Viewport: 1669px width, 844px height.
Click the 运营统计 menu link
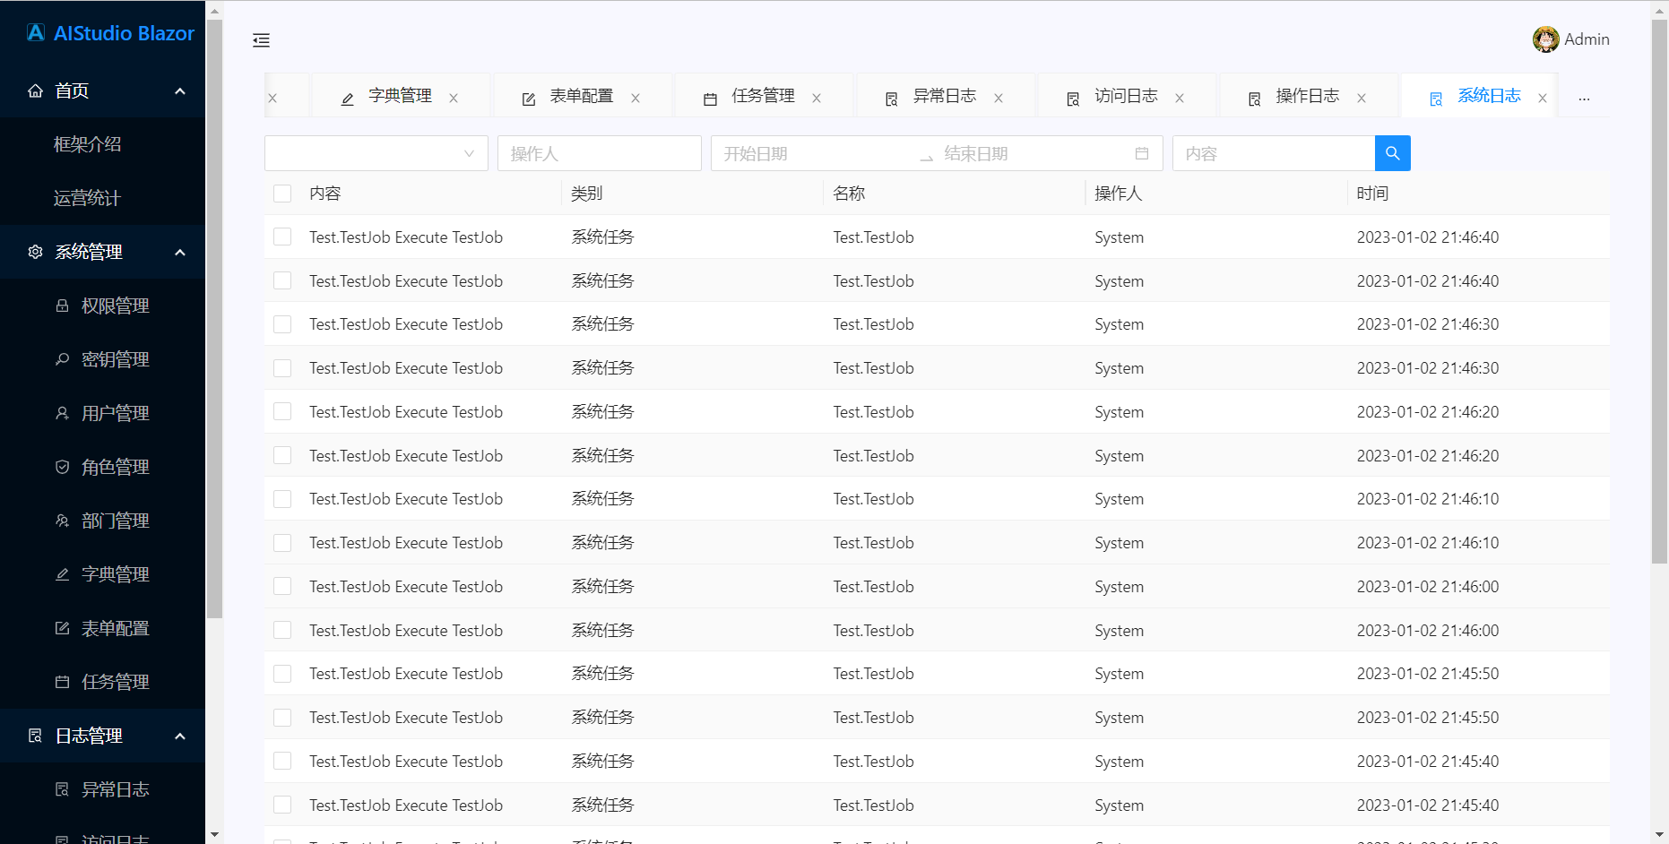87,198
